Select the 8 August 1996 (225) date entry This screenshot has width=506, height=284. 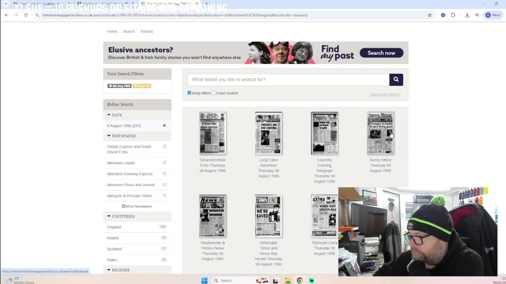point(124,126)
